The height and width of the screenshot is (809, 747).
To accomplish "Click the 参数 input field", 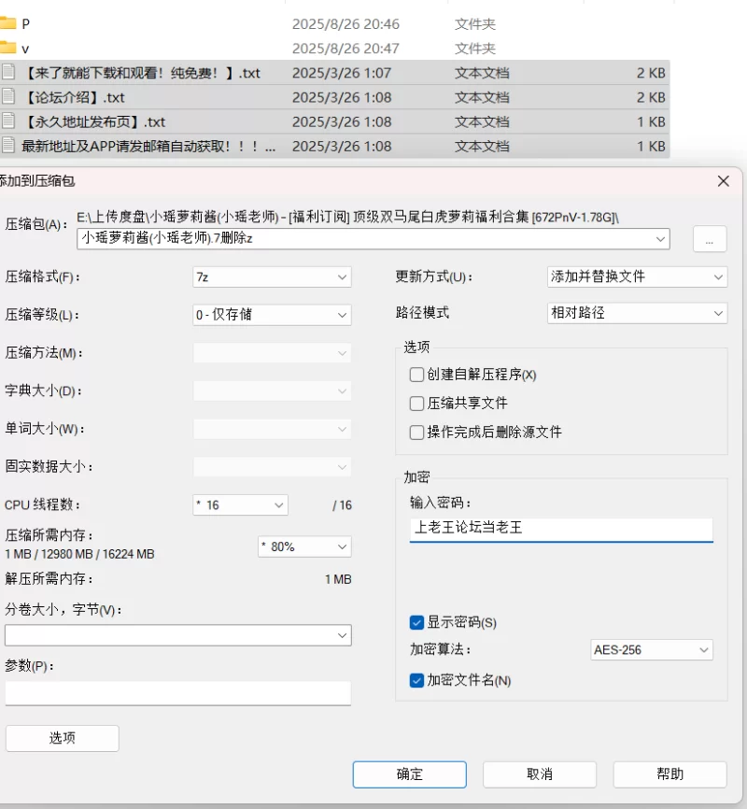I will point(178,692).
